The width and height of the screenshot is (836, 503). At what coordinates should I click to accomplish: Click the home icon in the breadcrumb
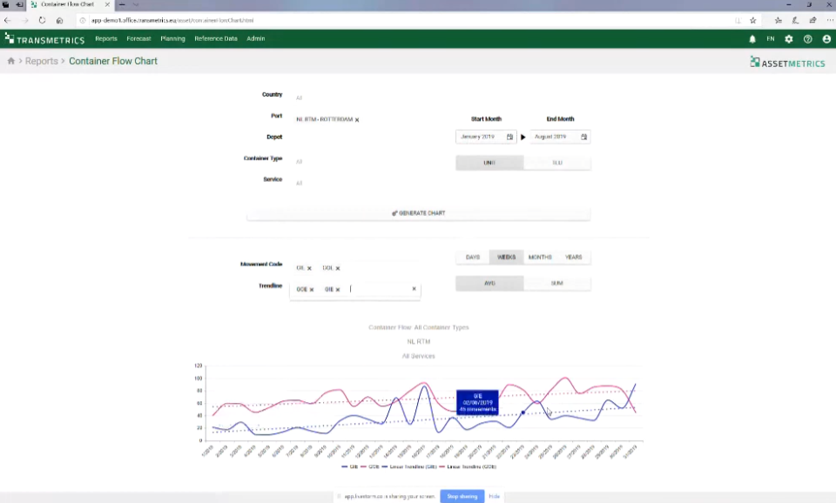click(x=9, y=61)
